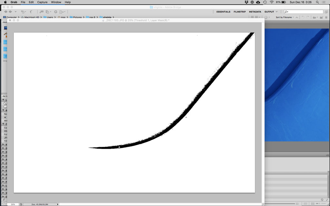Screen dimensions: 330x206
Task: Open the Edit menu
Action: tap(31, 2)
